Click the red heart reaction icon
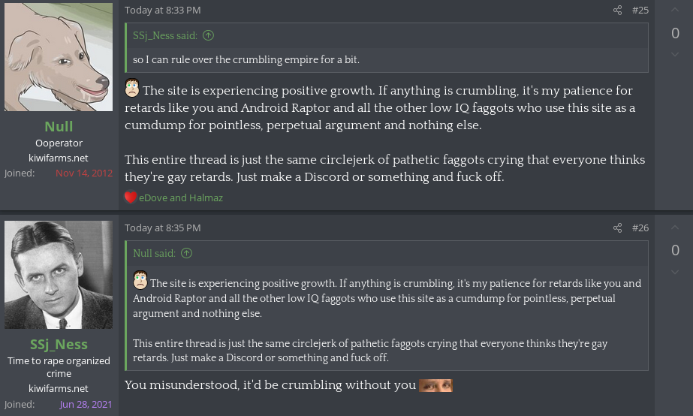The image size is (693, 416). pyautogui.click(x=131, y=197)
